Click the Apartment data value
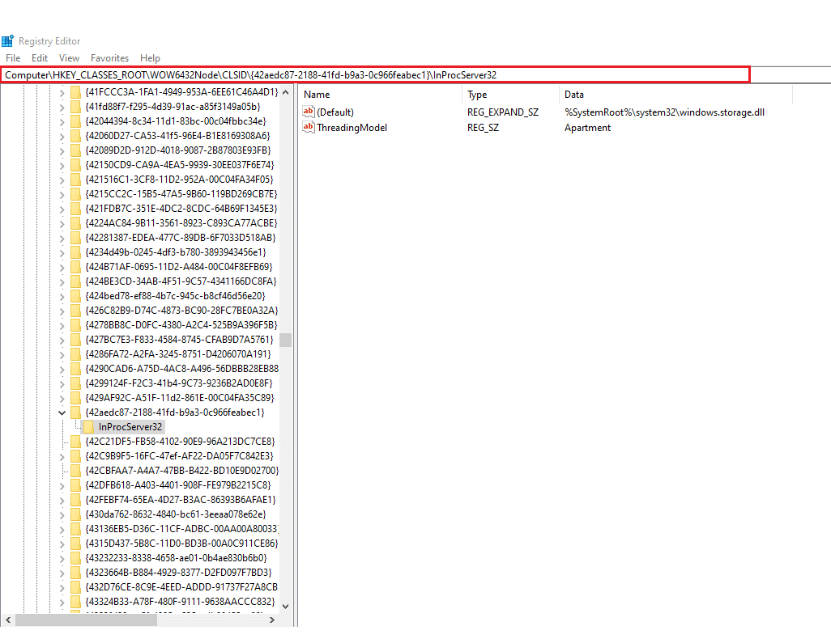 click(587, 128)
